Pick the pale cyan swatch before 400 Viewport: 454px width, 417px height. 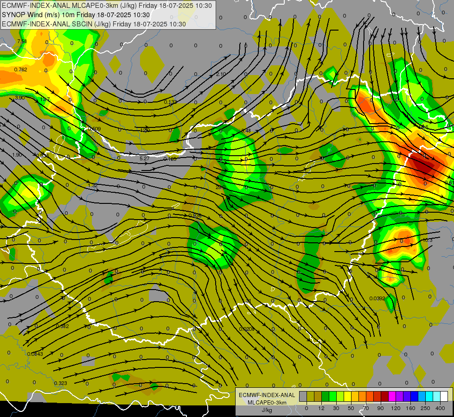[436, 397]
